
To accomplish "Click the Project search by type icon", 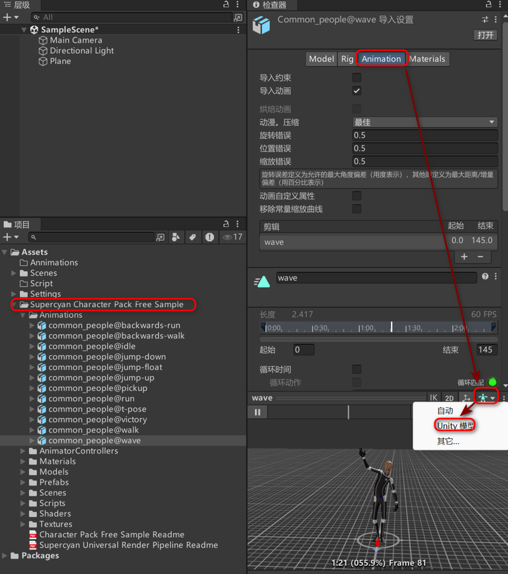I will [176, 237].
